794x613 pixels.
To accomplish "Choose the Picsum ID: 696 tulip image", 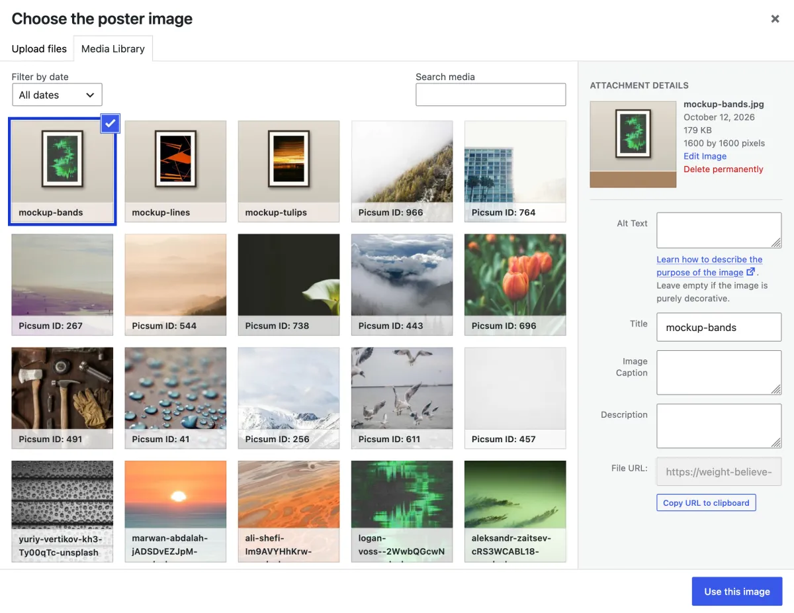I will (x=515, y=285).
